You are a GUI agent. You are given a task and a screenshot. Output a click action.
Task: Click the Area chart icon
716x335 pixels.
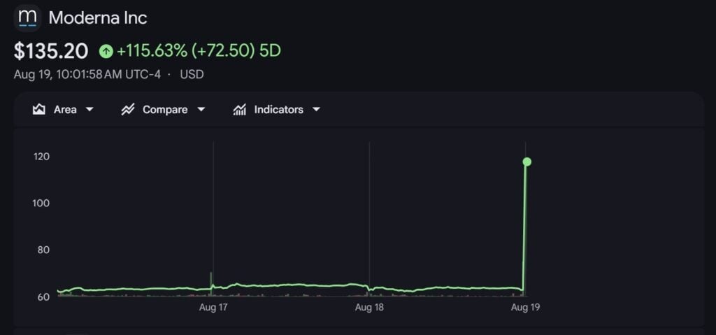point(39,110)
